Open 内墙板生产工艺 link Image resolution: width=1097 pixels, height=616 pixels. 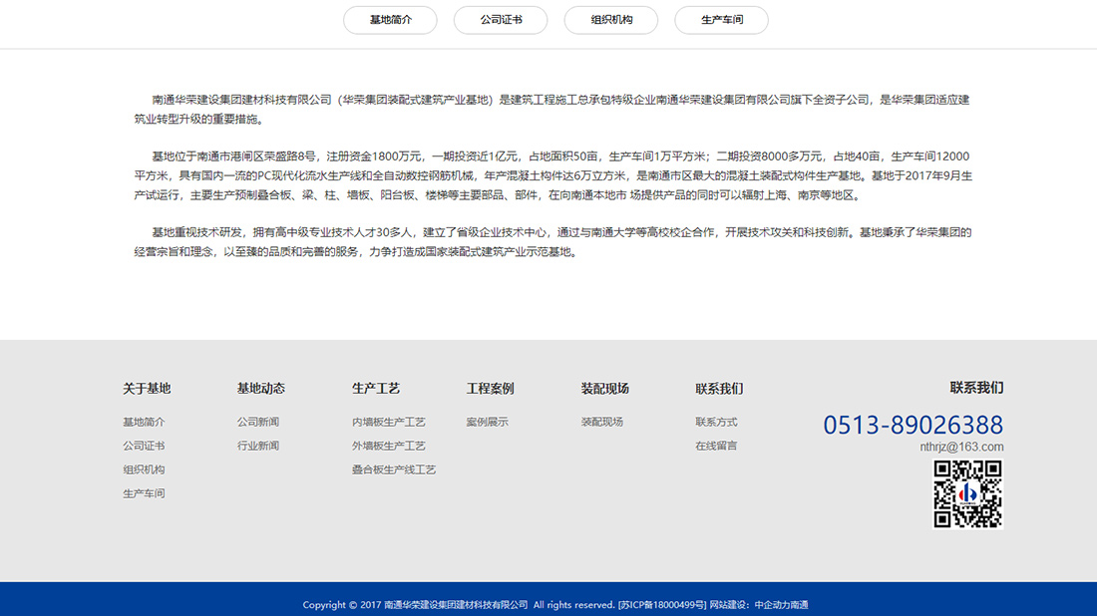[x=389, y=422]
